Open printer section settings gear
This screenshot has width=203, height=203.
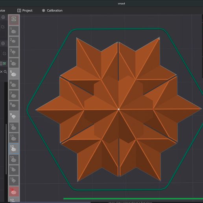click(x=3, y=17)
